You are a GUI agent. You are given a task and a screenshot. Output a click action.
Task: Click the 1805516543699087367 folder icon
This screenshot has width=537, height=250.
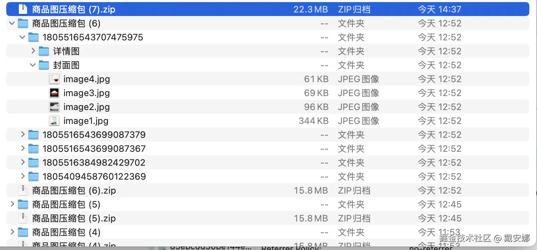click(x=33, y=149)
